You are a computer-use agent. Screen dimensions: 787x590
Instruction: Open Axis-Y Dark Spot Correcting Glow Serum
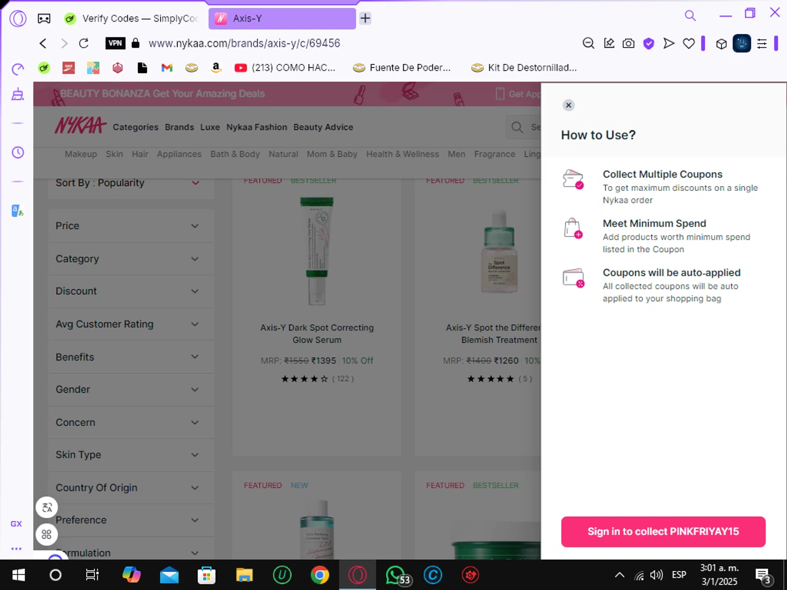[x=317, y=334]
